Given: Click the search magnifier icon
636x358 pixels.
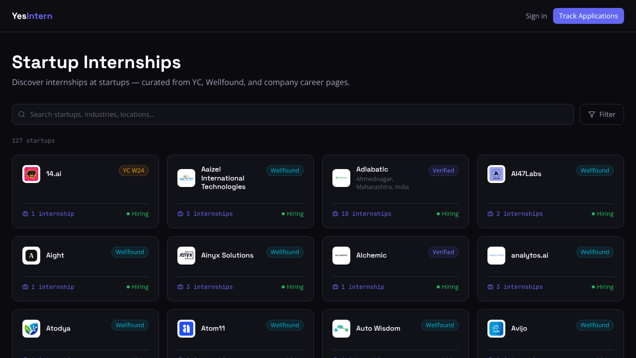Looking at the screenshot, I should pyautogui.click(x=22, y=114).
